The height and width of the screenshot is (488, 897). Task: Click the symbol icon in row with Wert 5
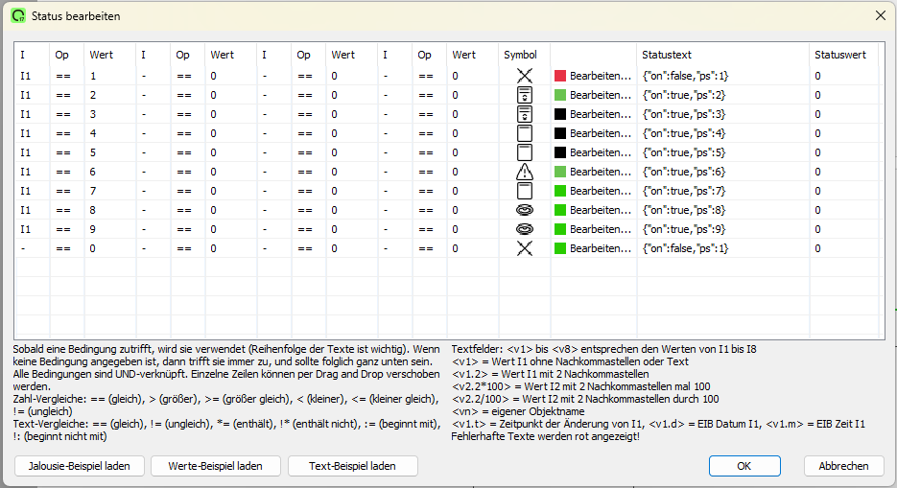click(525, 152)
